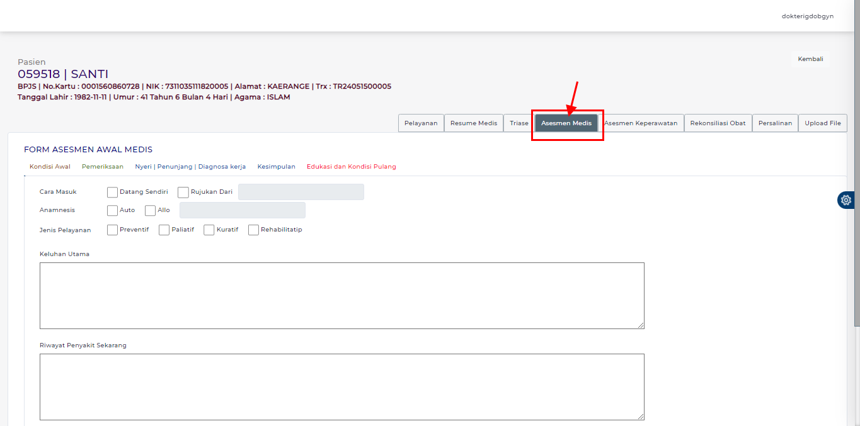This screenshot has width=860, height=426.
Task: Open the settings gear icon
Action: pos(846,200)
